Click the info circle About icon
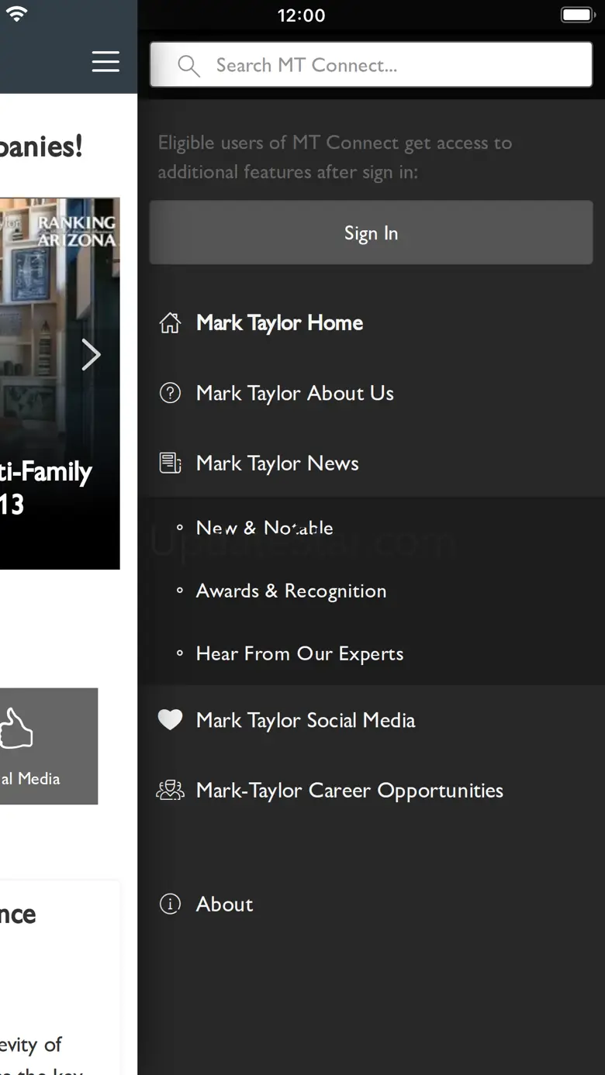This screenshot has height=1075, width=605. [170, 904]
